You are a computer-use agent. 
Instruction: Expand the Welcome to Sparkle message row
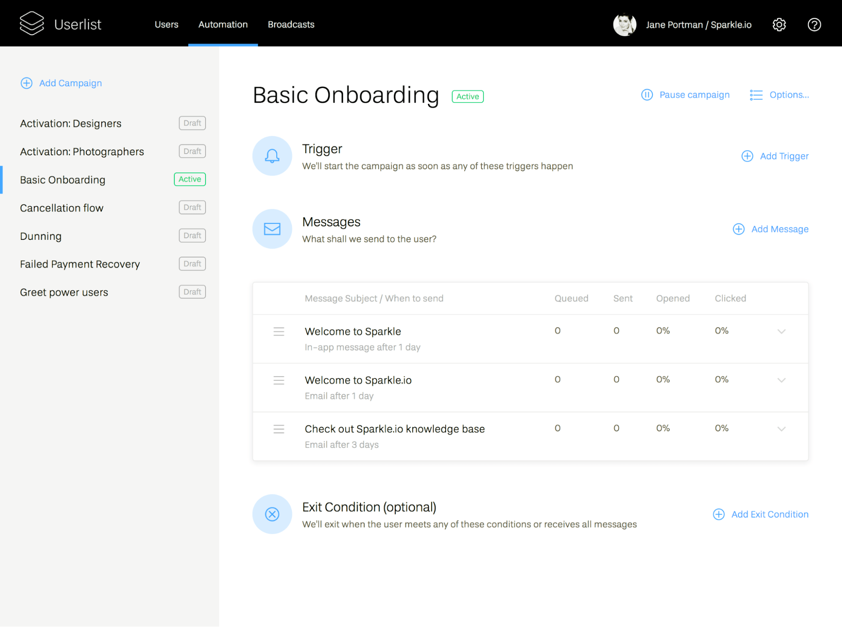782,331
